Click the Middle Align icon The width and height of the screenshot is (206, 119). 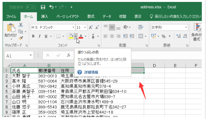point(112,27)
